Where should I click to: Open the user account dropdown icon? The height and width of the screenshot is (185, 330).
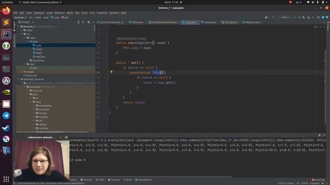(267, 17)
